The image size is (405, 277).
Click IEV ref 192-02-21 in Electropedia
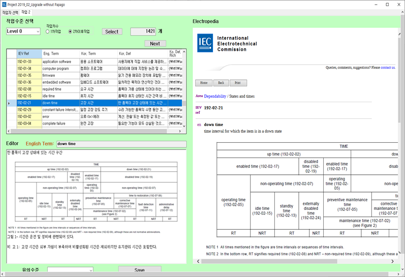(x=213, y=108)
